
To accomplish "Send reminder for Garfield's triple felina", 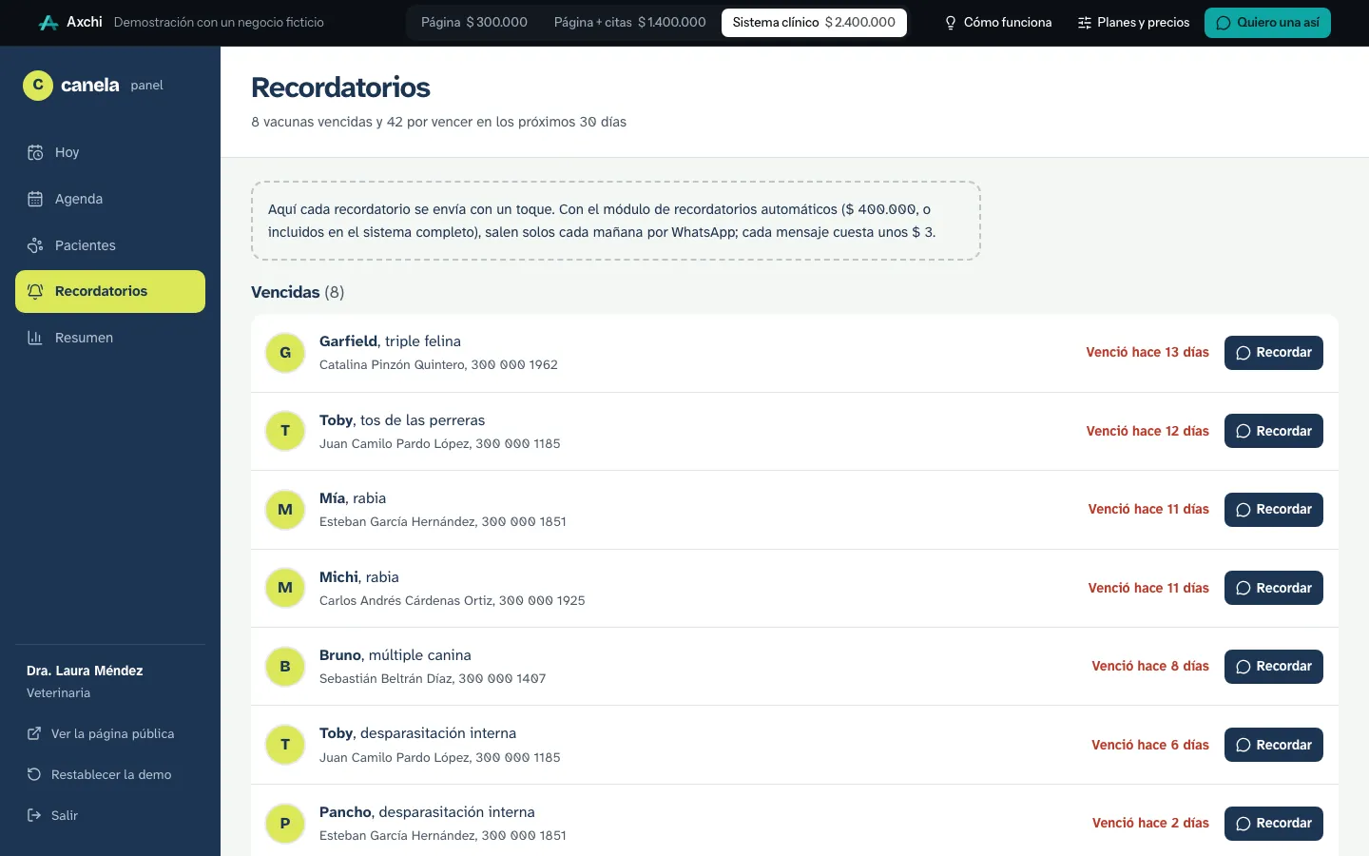I will (1274, 353).
